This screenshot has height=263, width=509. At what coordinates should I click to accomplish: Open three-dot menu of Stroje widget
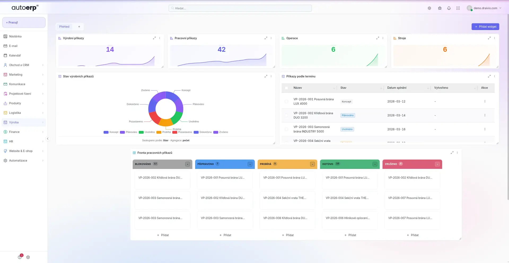494,38
